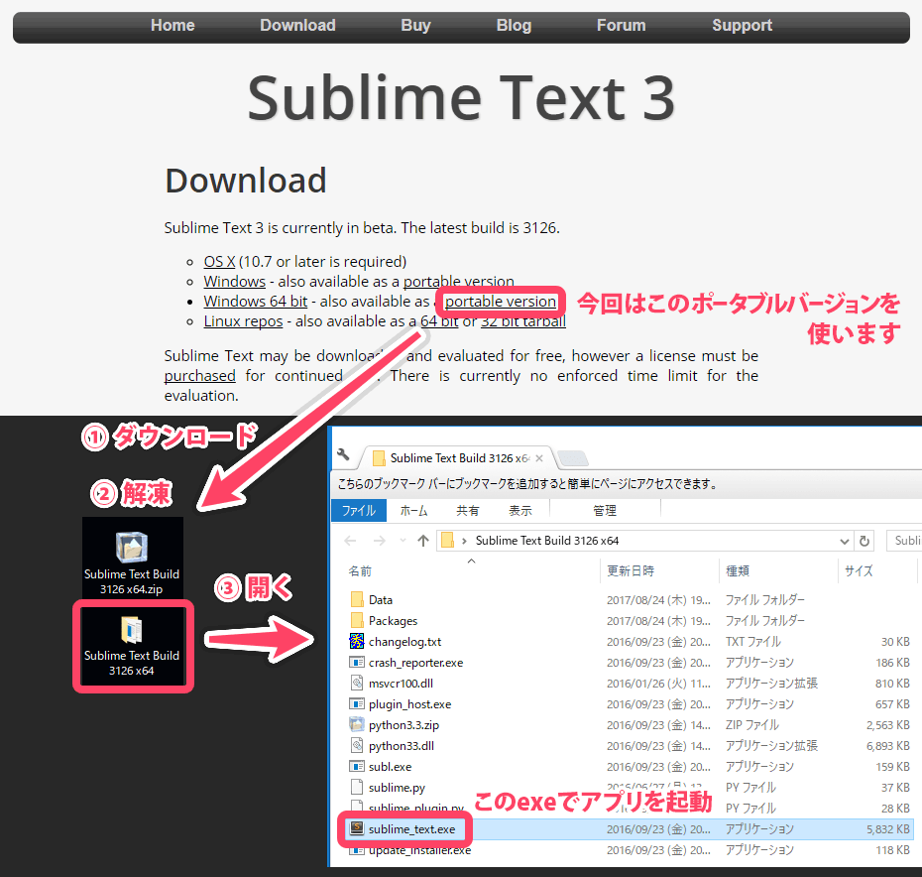Image resolution: width=922 pixels, height=877 pixels.
Task: Open the Linux repos link
Action: click(243, 321)
